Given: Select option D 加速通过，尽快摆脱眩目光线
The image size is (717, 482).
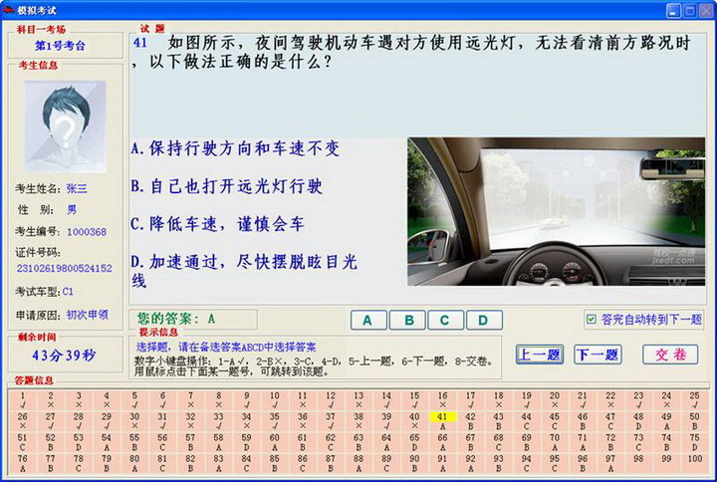Looking at the screenshot, I should click(244, 271).
